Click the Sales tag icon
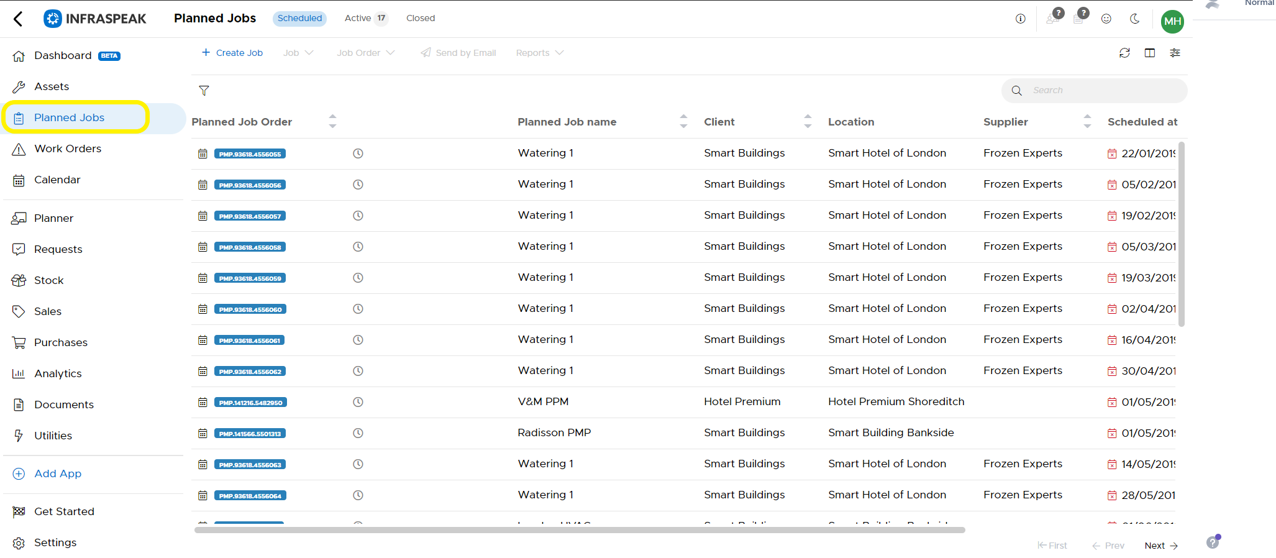The image size is (1276, 558). pyautogui.click(x=19, y=311)
